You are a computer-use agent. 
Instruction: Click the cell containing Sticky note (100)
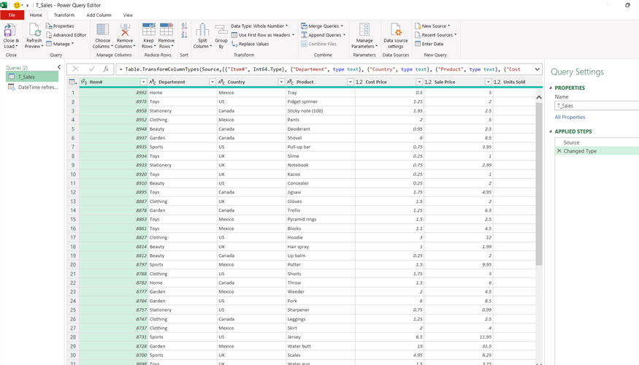(321, 111)
